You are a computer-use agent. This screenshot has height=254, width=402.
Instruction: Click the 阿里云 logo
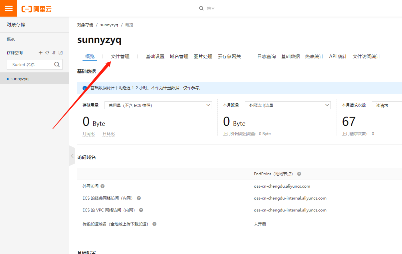pos(37,9)
